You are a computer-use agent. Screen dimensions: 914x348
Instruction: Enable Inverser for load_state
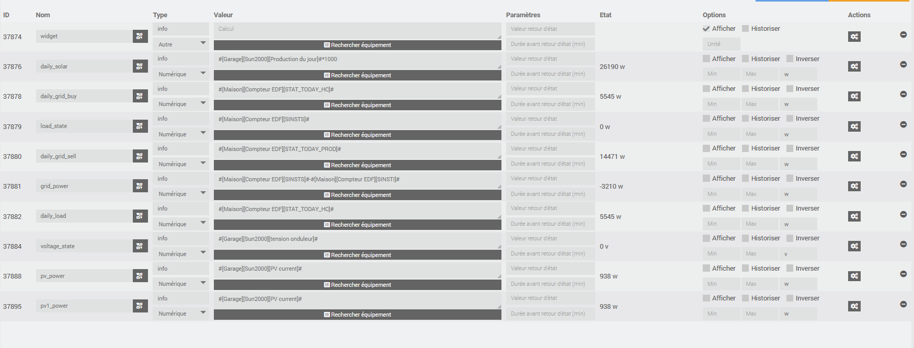790,118
